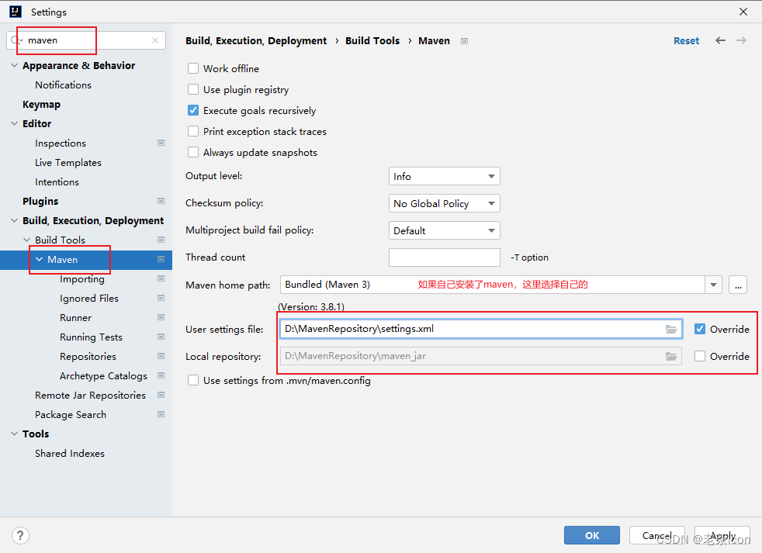Click project icon next to Running Tests
Viewport: 762px width, 553px height.
161,337
